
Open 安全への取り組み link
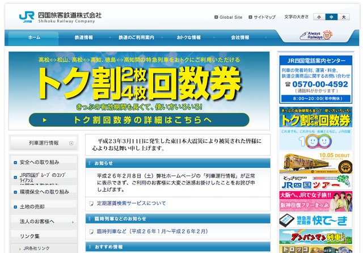click(x=44, y=162)
